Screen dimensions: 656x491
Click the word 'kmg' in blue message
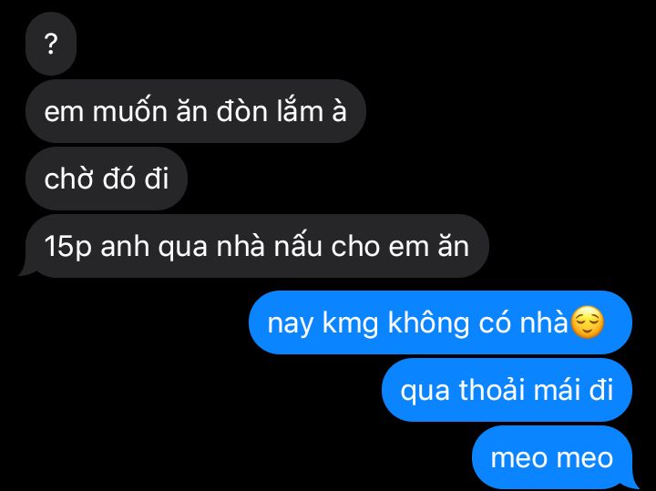tap(350, 324)
